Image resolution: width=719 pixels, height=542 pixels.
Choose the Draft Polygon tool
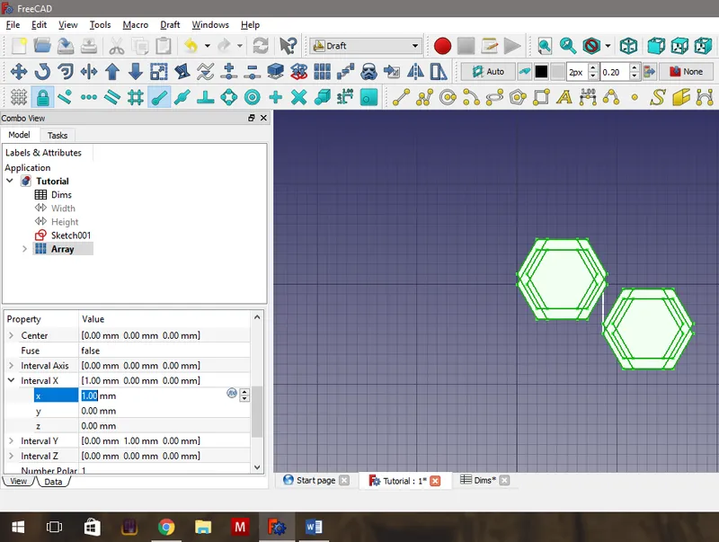pyautogui.click(x=517, y=97)
